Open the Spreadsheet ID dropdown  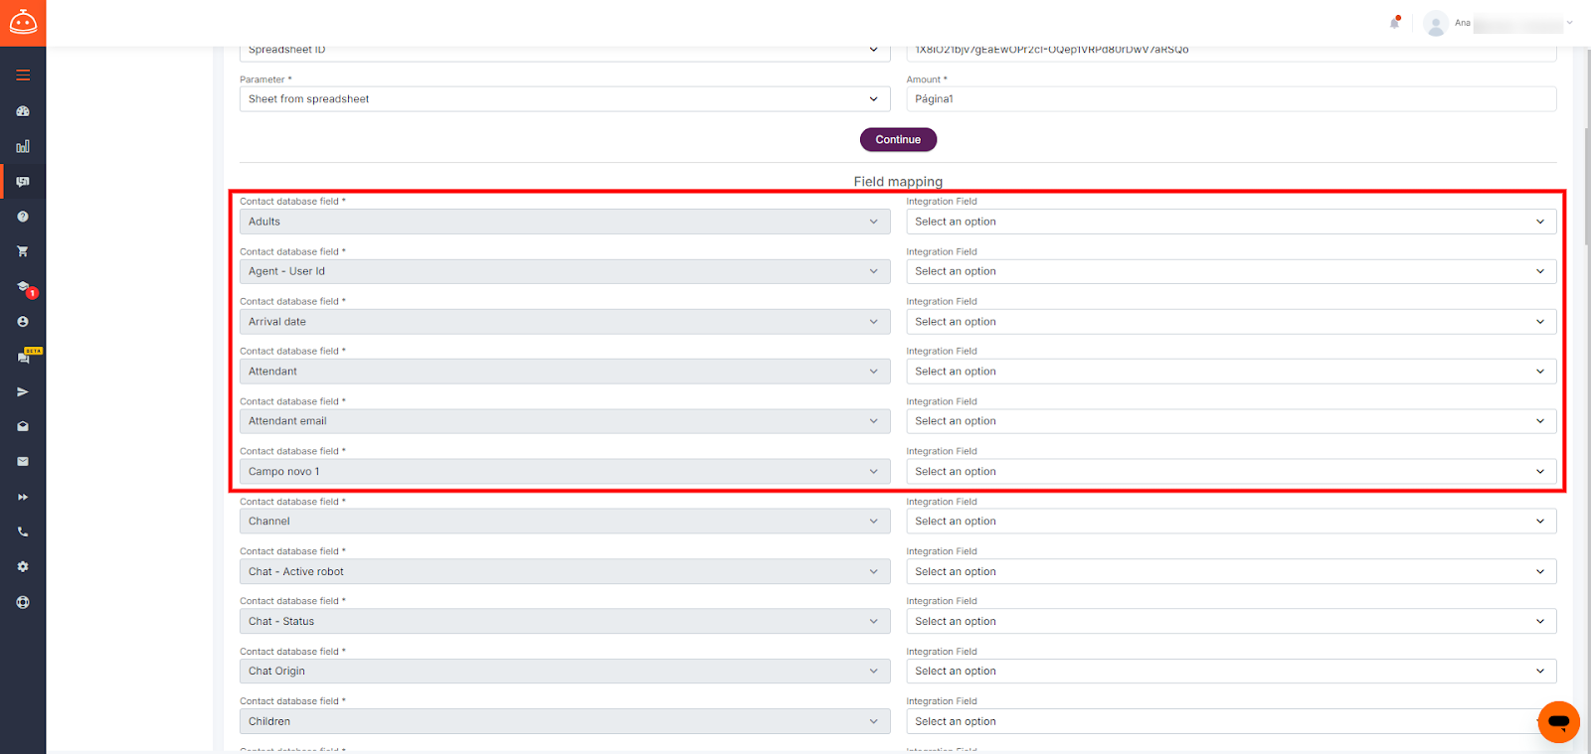click(565, 52)
